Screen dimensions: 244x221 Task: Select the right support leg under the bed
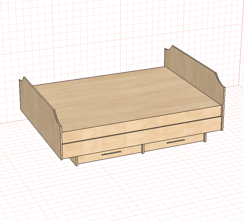(205, 137)
